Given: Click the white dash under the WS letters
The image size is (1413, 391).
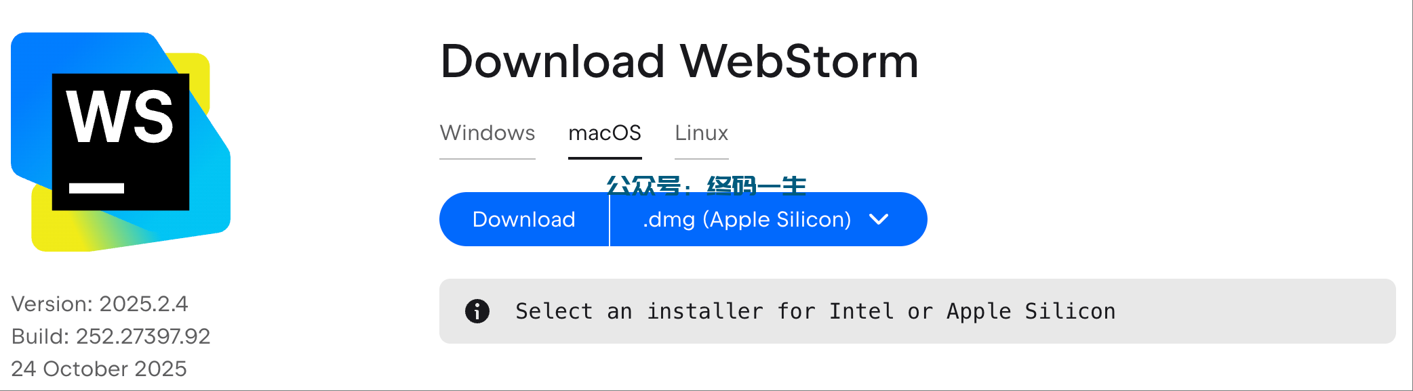Looking at the screenshot, I should [x=96, y=188].
